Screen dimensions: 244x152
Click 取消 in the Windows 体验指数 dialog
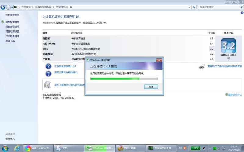tap(151, 87)
